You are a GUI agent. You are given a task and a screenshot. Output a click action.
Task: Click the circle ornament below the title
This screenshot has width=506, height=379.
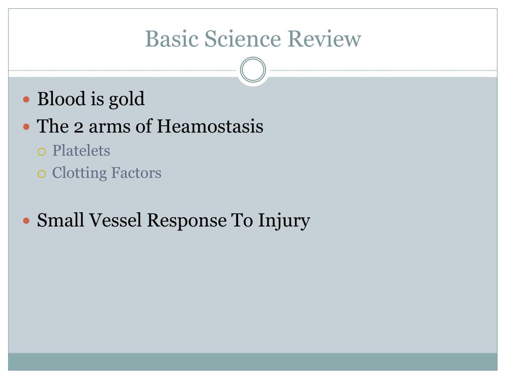[x=253, y=70]
